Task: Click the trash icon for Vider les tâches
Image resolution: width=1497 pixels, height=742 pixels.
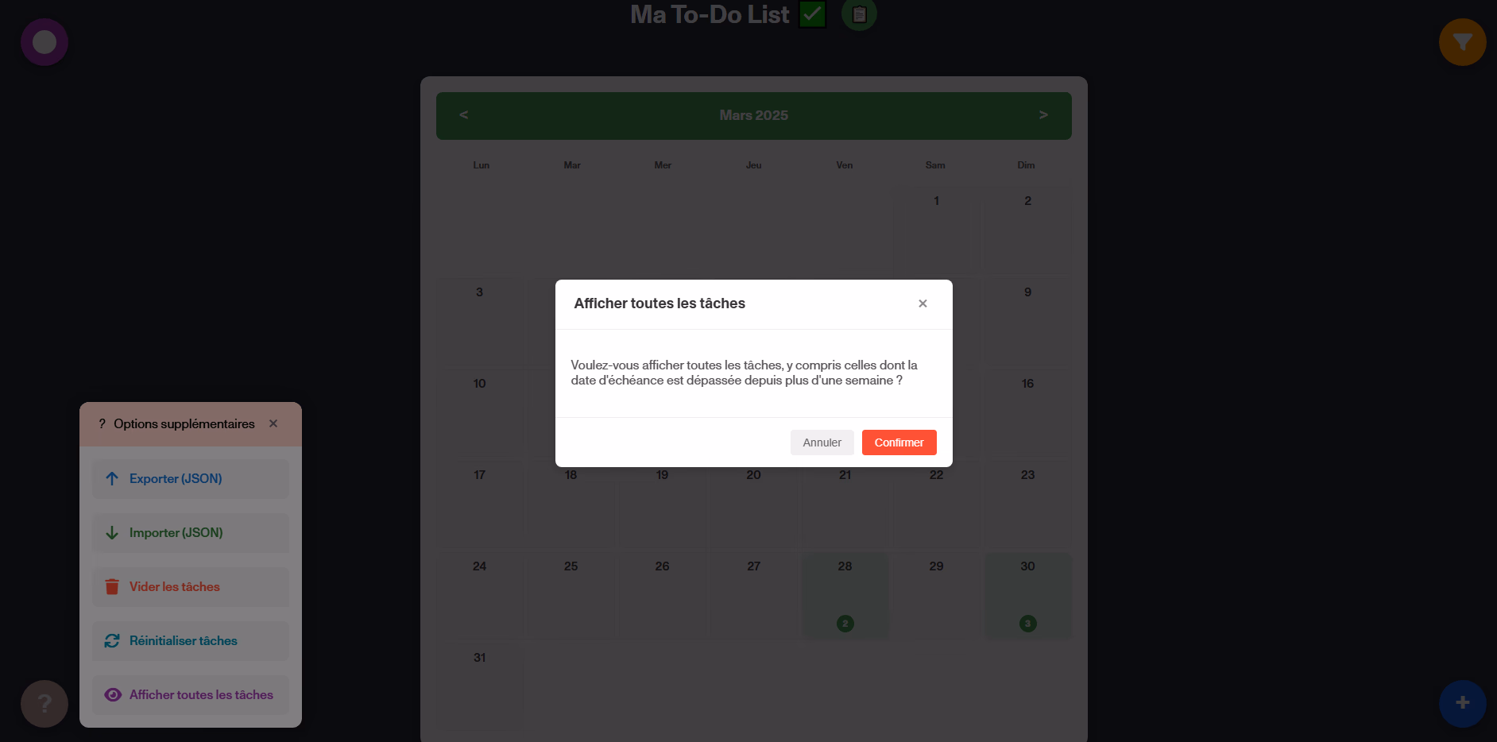Action: tap(112, 587)
